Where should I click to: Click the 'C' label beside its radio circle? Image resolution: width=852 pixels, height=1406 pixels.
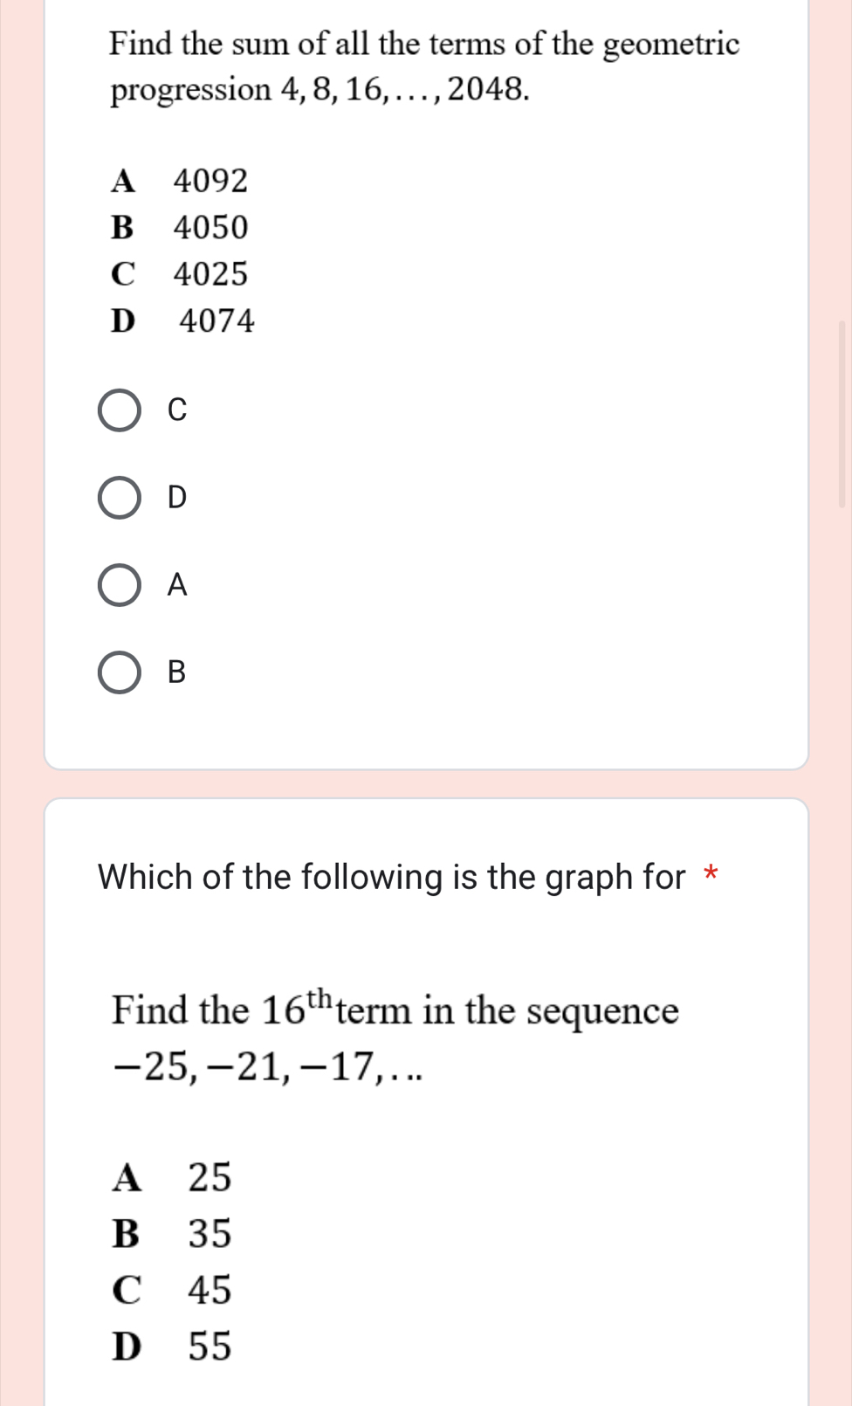coord(177,410)
